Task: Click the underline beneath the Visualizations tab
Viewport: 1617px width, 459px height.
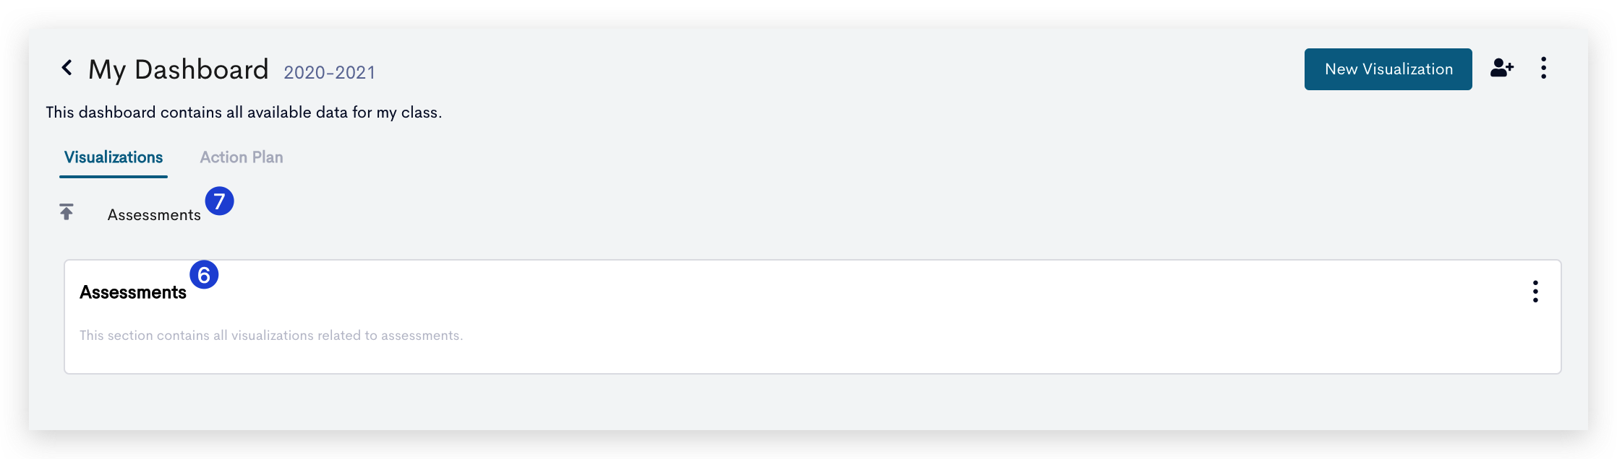Action: pyautogui.click(x=114, y=176)
